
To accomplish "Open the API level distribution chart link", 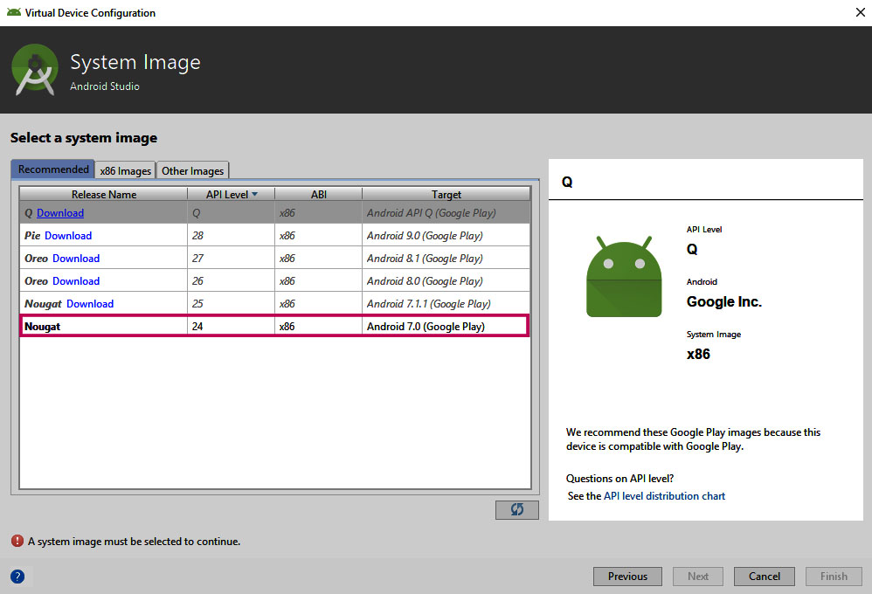I will pyautogui.click(x=664, y=496).
